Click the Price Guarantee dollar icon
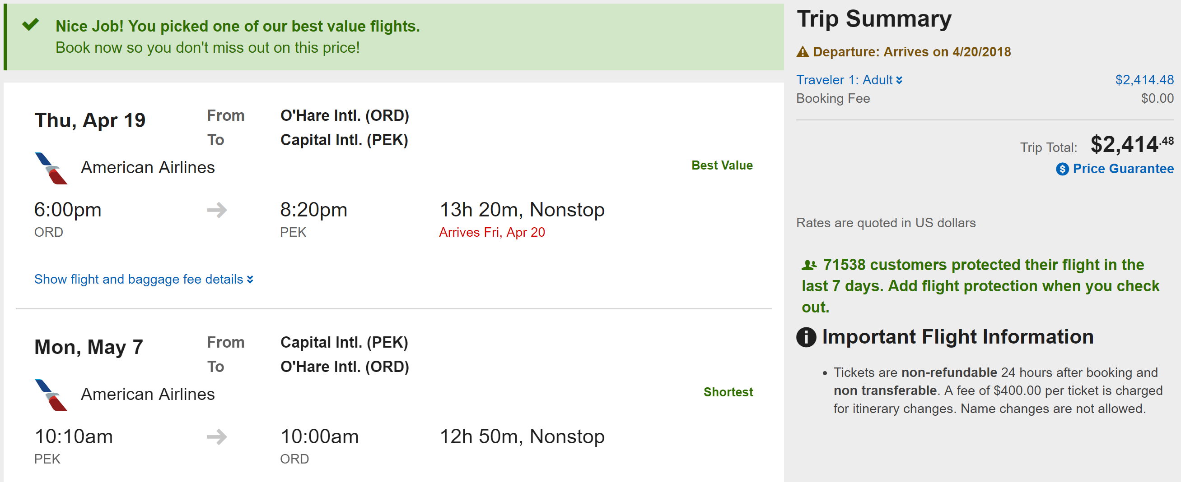 tap(1062, 170)
